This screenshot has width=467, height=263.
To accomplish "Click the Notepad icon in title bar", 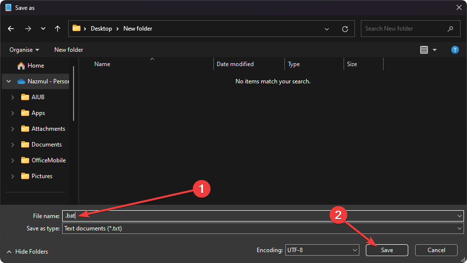I will click(x=8, y=7).
